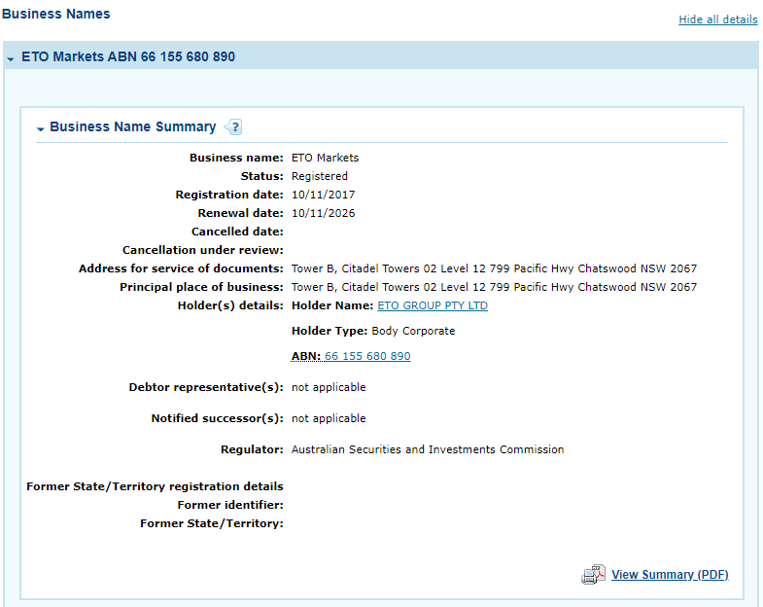Screen dimensions: 763x607
Task: Click the Registered status value
Action: pos(320,176)
